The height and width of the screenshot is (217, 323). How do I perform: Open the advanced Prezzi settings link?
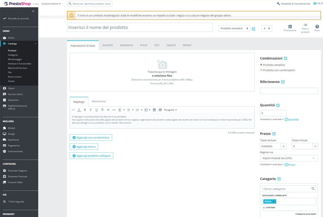pos(290,165)
